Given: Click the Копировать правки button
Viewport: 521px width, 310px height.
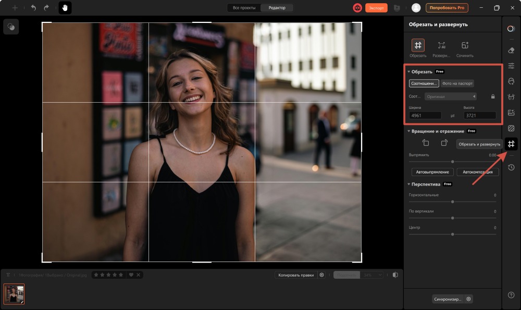Looking at the screenshot, I should click(x=296, y=275).
